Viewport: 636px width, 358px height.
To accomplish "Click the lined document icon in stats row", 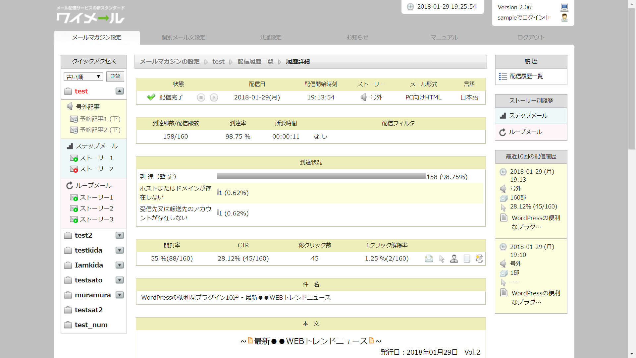I will coord(467,259).
